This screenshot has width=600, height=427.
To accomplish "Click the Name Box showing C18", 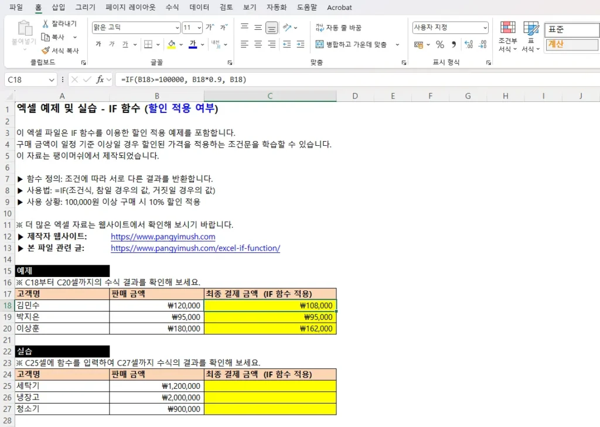I will point(26,80).
